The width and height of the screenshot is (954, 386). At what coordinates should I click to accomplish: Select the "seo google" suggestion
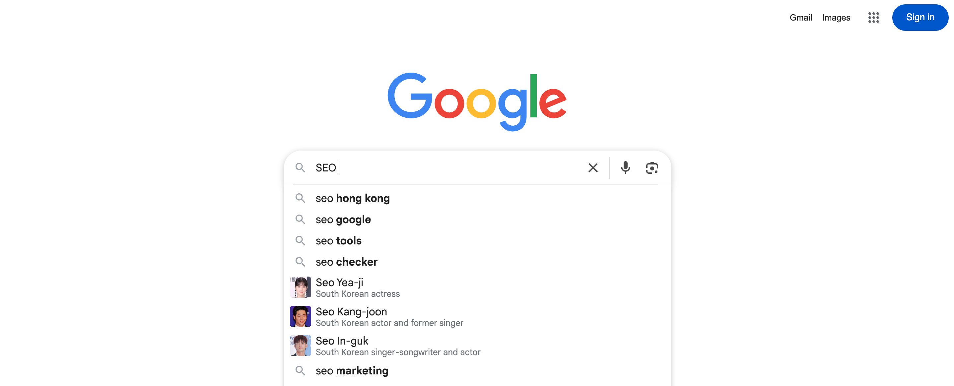point(343,220)
